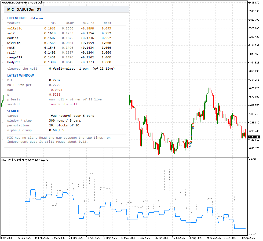The height and width of the screenshot is (241, 263).
Task: Click rsi14 dCor value 0.1897
Action: [x=68, y=52]
